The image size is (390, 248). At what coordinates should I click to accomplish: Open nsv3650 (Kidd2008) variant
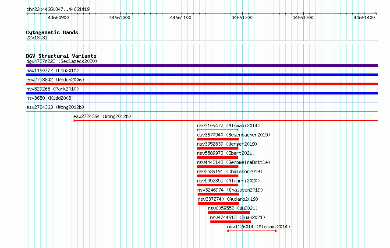point(50,98)
